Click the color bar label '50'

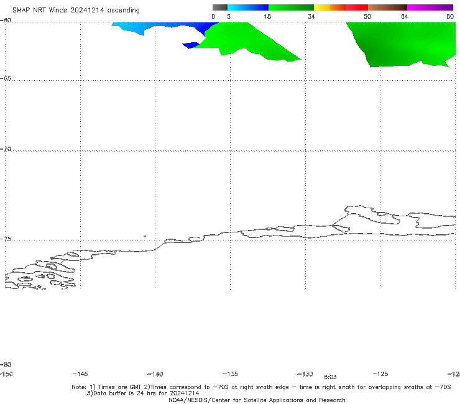pos(367,16)
